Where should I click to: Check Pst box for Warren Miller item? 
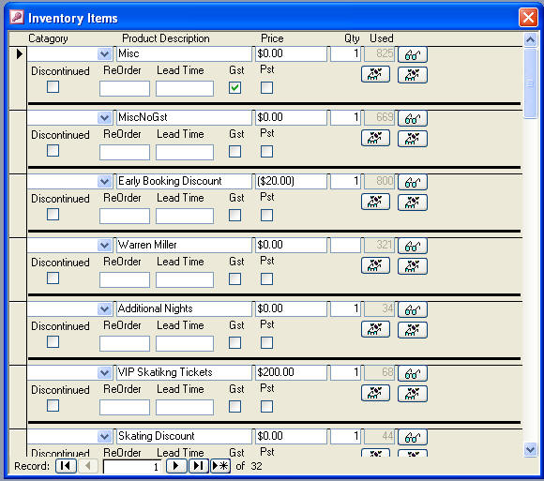click(266, 278)
